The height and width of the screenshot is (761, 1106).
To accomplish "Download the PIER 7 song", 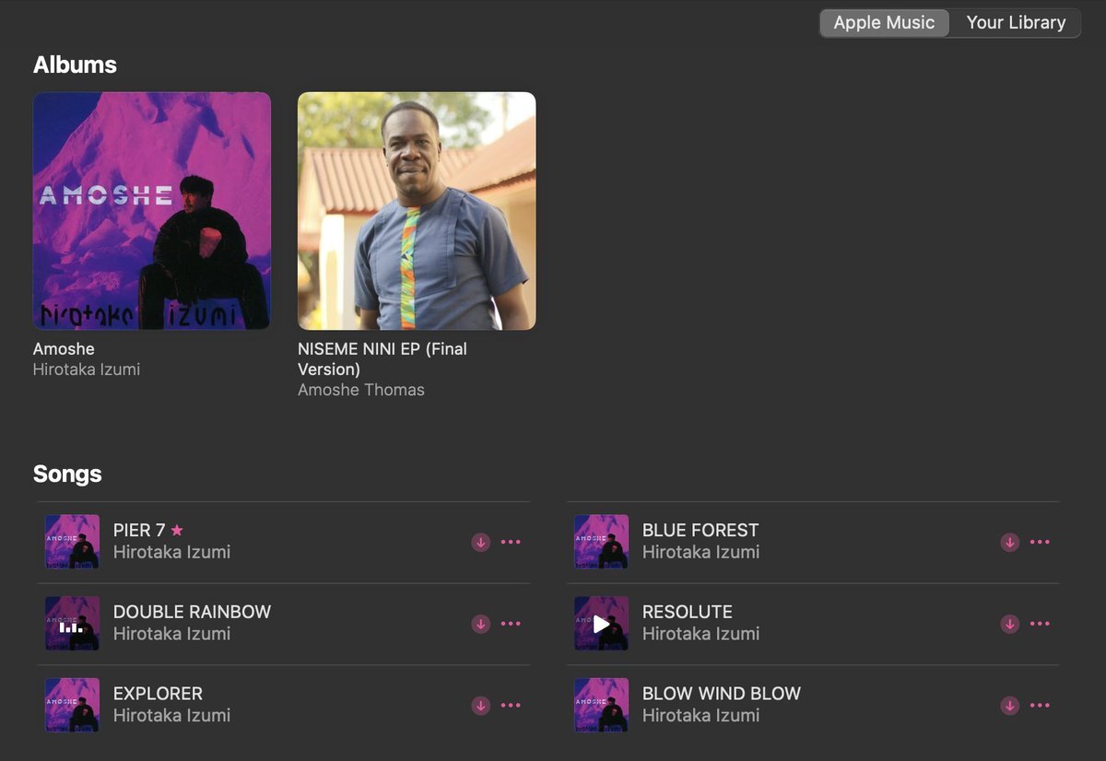I will tap(480, 542).
